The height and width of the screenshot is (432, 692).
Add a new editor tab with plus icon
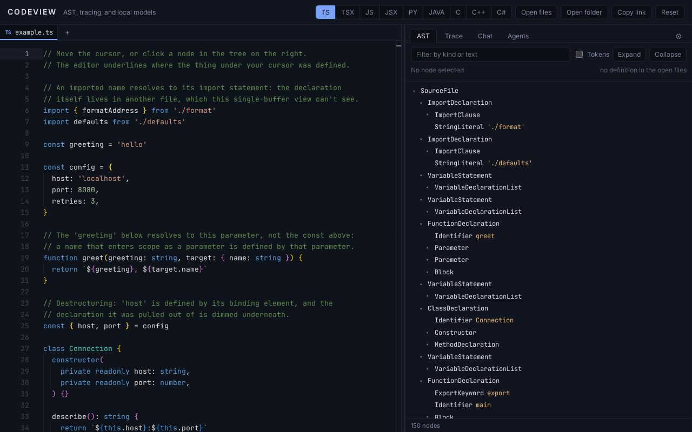pos(68,33)
